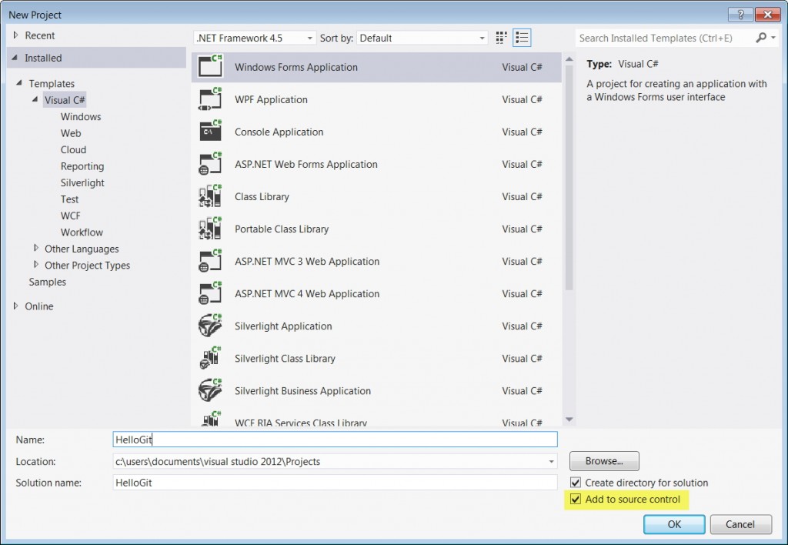Click the search magnifier icon

761,38
